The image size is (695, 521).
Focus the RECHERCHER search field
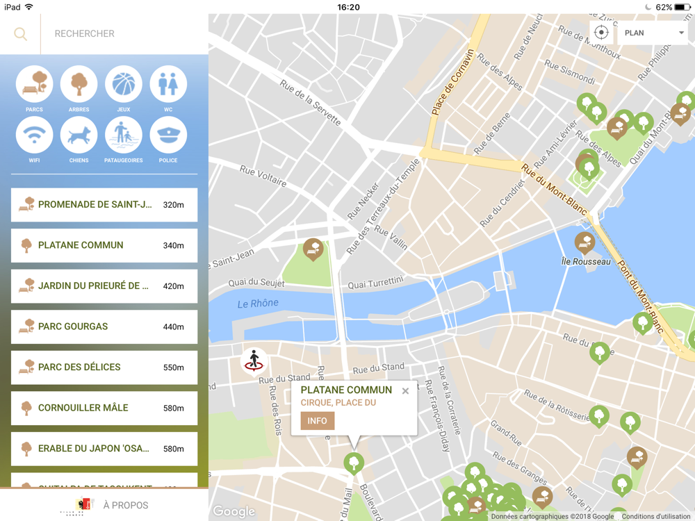tap(124, 33)
